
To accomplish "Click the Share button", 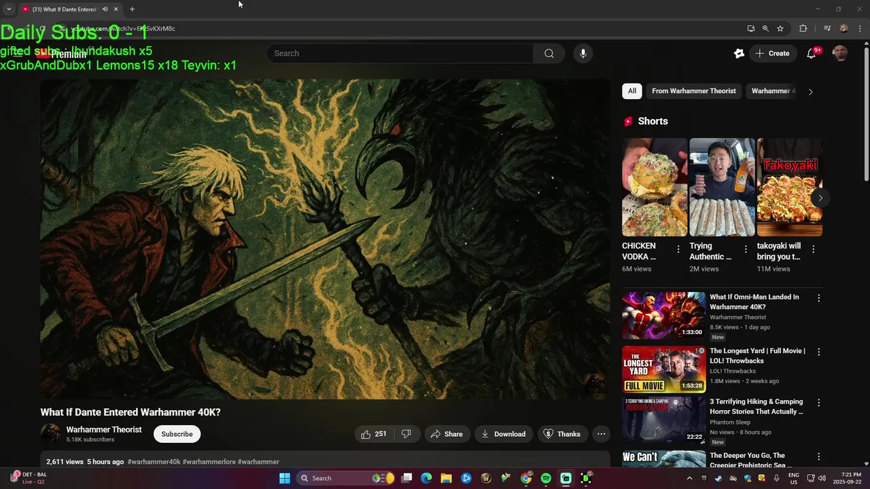I will point(447,434).
